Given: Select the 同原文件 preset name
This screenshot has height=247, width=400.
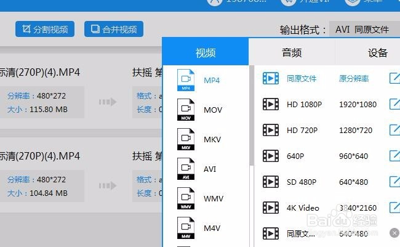Looking at the screenshot, I should pos(302,78).
